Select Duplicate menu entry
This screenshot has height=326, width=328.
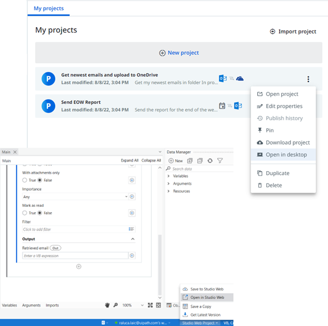(x=283, y=173)
